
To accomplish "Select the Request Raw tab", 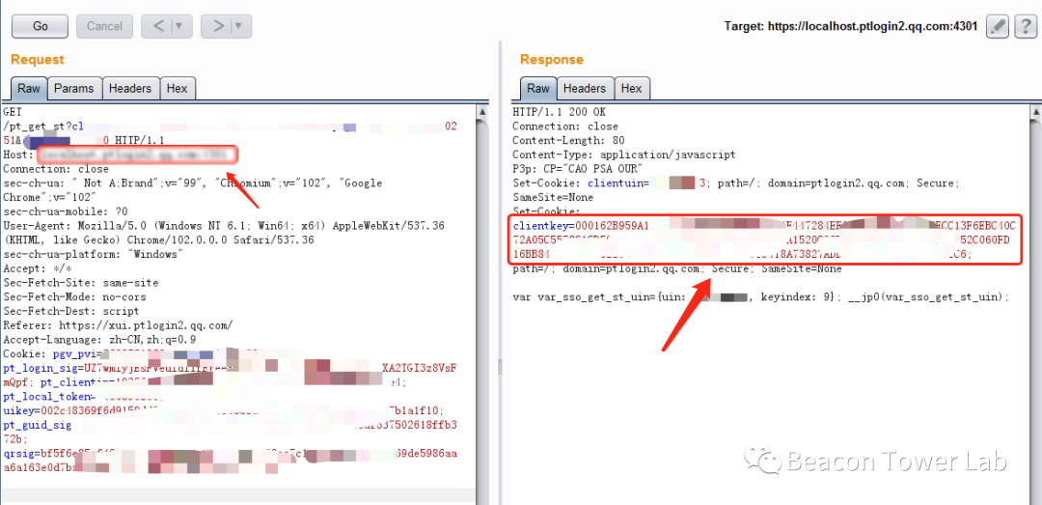I will pyautogui.click(x=29, y=89).
